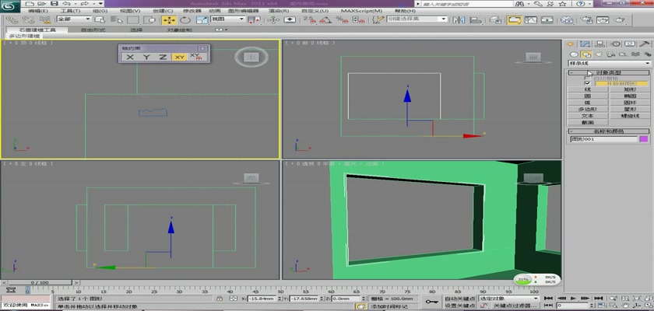Collapse the 名称和颜色 rollout
This screenshot has width=654, height=311.
coord(610,131)
